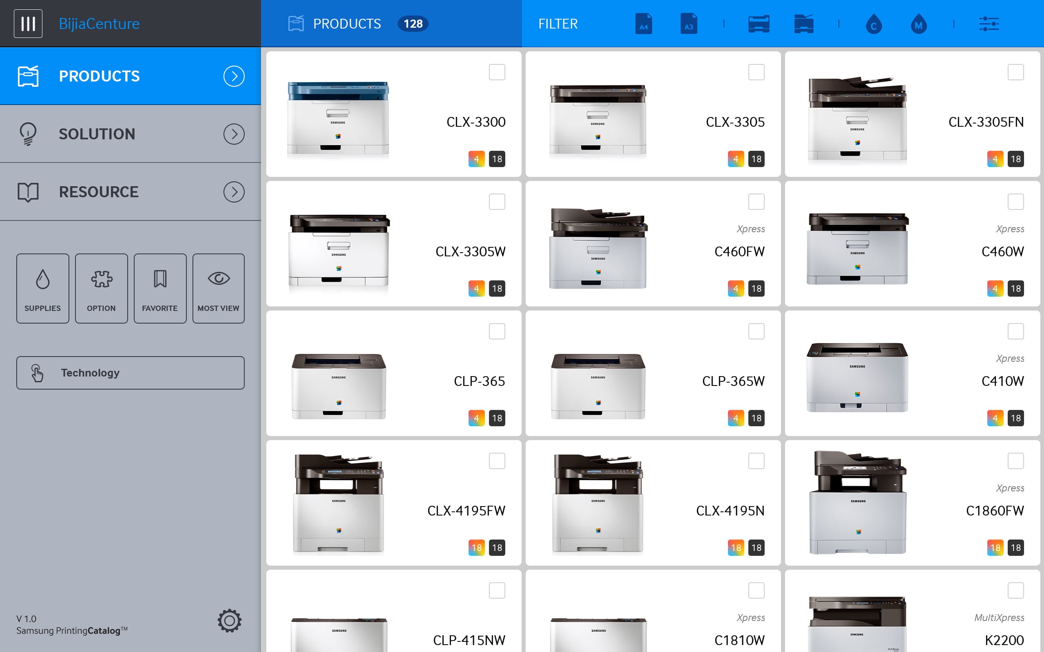Click the FILTER label
1044x652 pixels.
coord(558,24)
